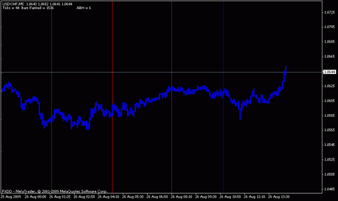Click the 'Ticks = 44' indicator text
This screenshot has height=201, width=338.
pyautogui.click(x=11, y=8)
